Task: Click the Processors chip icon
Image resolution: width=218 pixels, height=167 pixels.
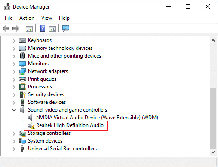Action: (22, 87)
